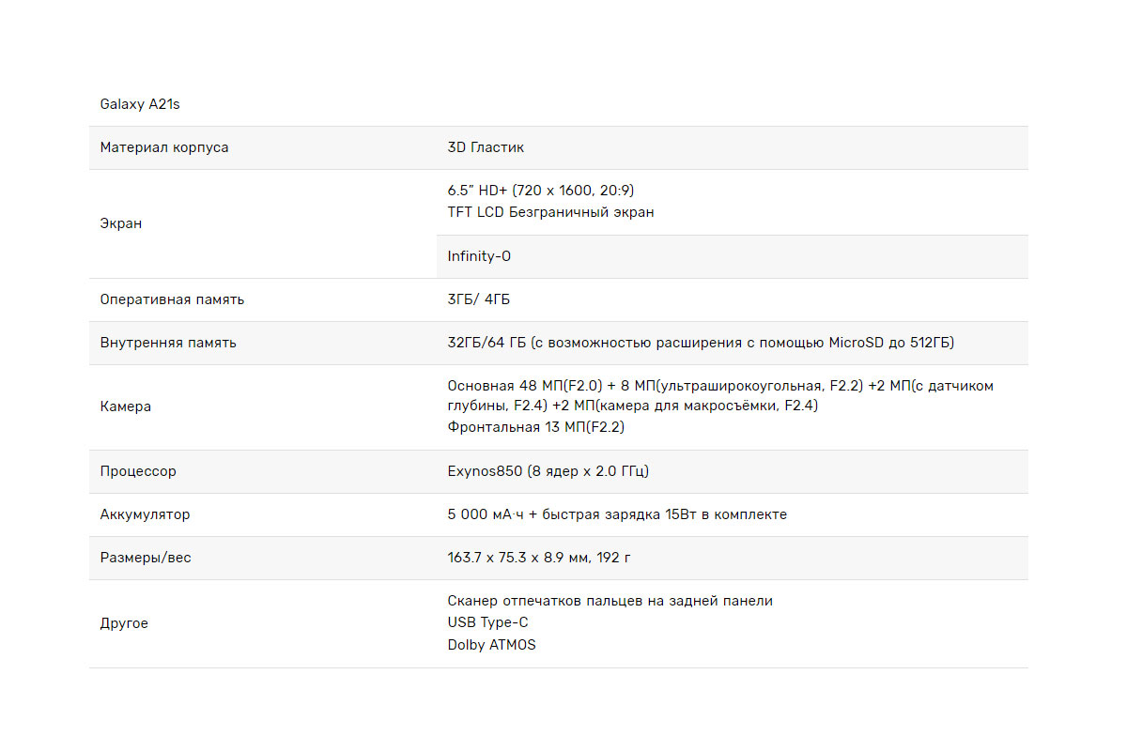Click the 'Оперативная память' label
This screenshot has width=1127, height=751.
click(x=172, y=299)
